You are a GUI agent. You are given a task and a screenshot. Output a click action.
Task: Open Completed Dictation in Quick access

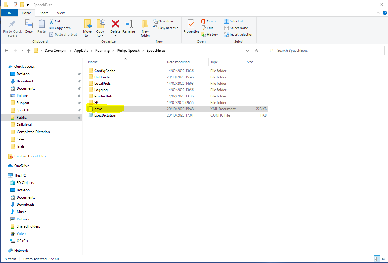[33, 132]
